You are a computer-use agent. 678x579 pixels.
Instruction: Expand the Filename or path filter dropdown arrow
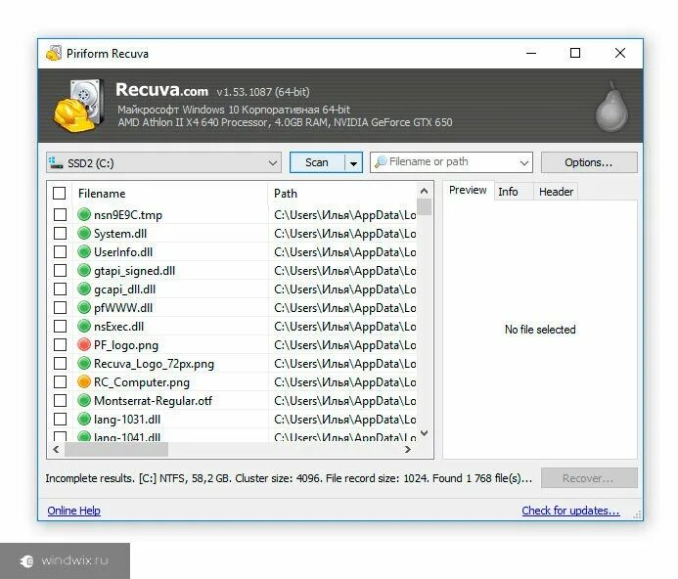point(524,162)
